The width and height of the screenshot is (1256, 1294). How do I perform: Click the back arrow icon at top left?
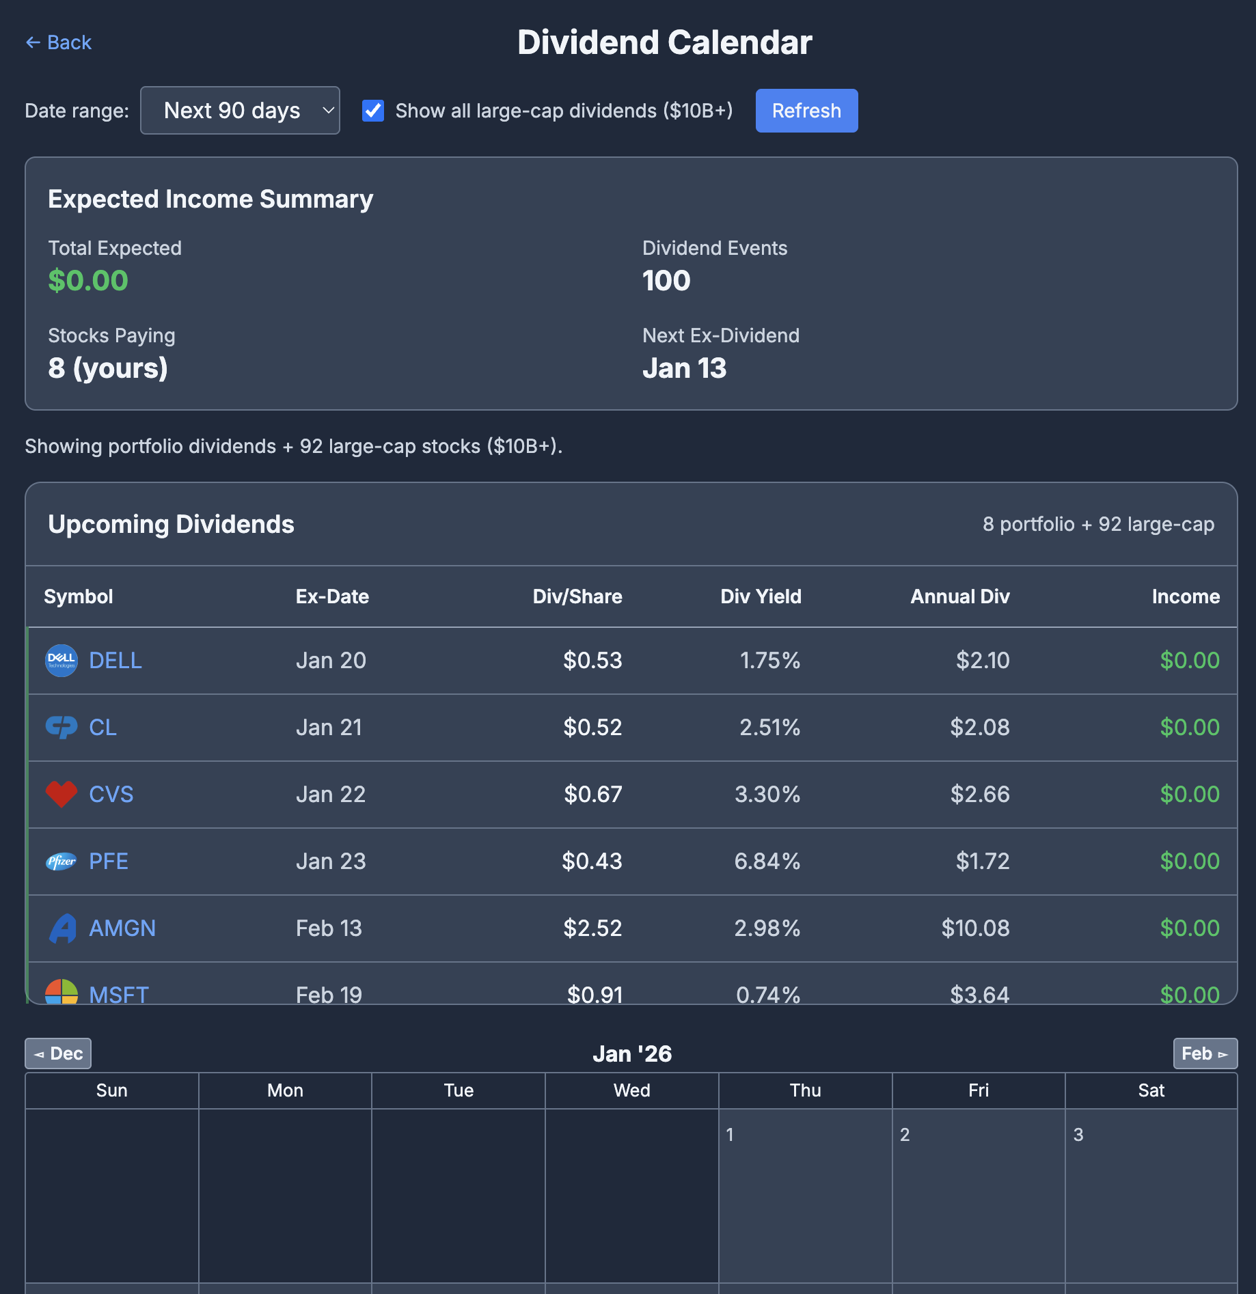tap(32, 42)
